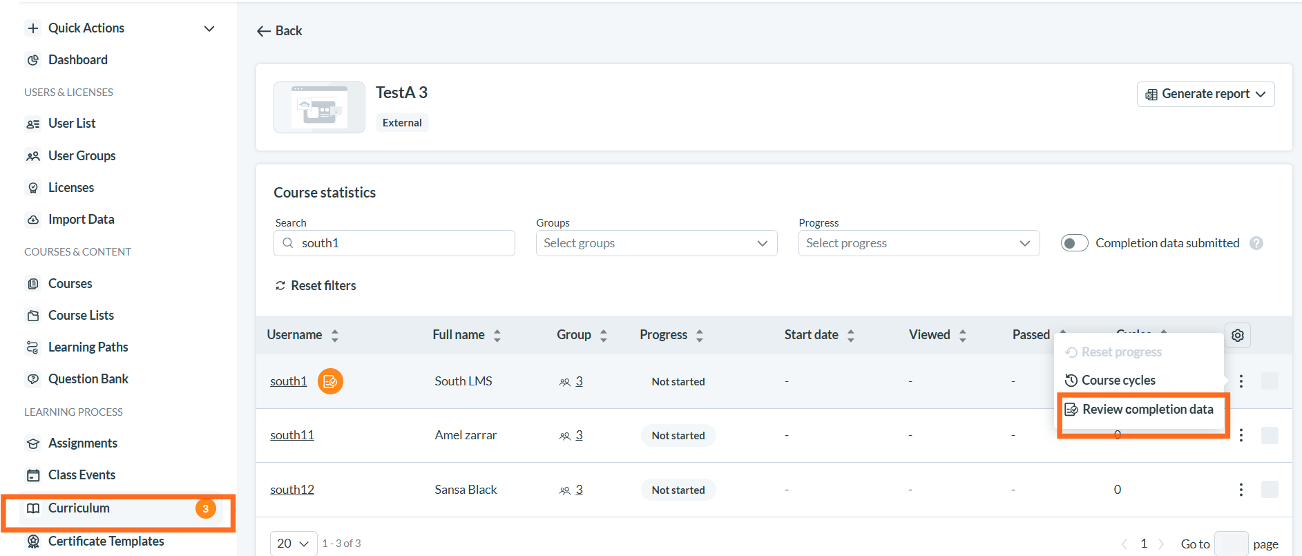Expand the Quick Actions chevron

tap(209, 28)
